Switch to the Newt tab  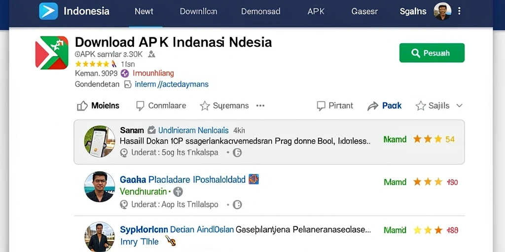click(144, 12)
